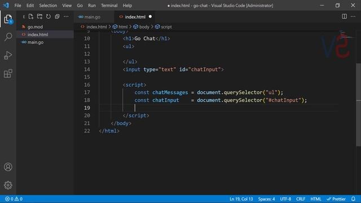Select the index.html editor tab

click(x=135, y=17)
